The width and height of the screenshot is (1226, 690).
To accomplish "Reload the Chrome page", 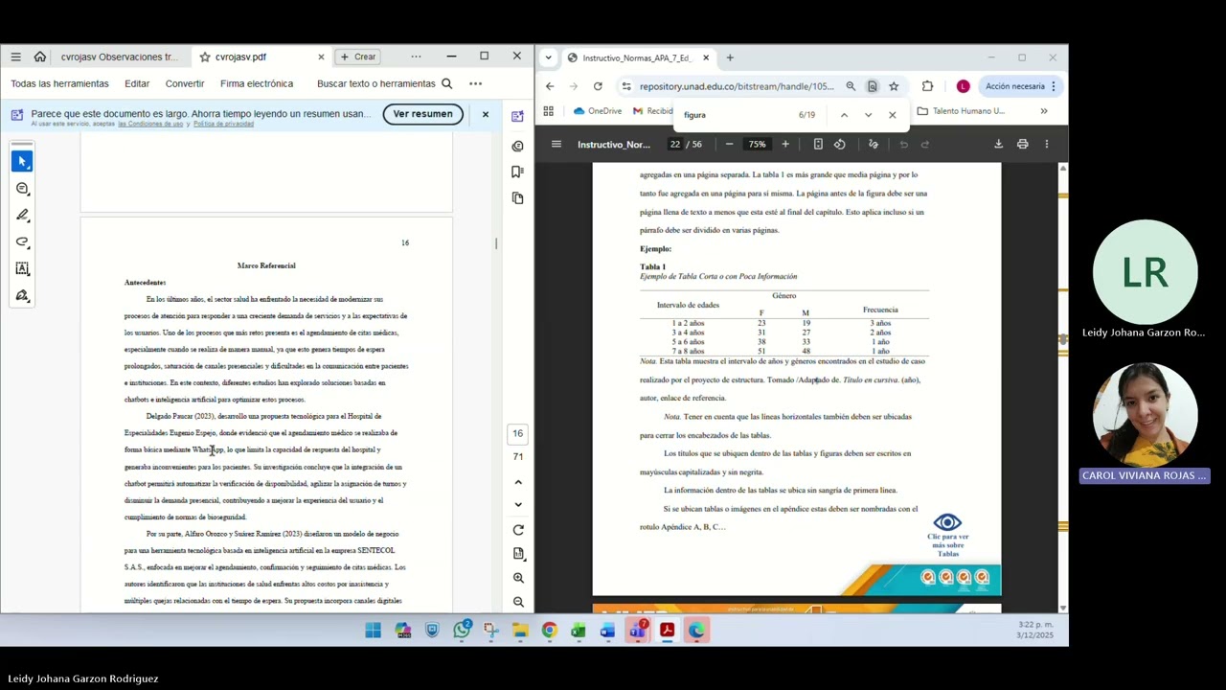I will coord(598,86).
